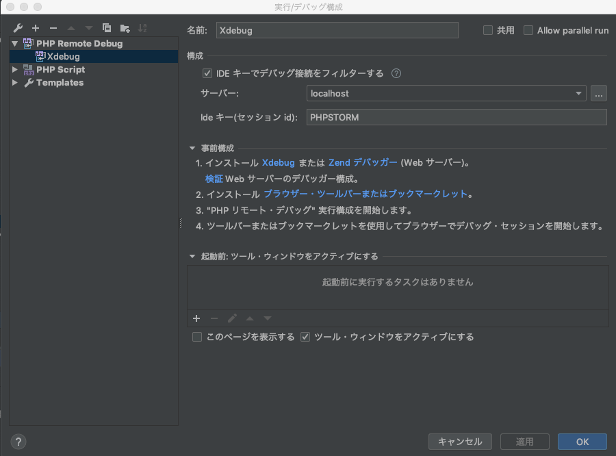Apply changes with the 適用 button
Screen dimensions: 616x456
524,442
